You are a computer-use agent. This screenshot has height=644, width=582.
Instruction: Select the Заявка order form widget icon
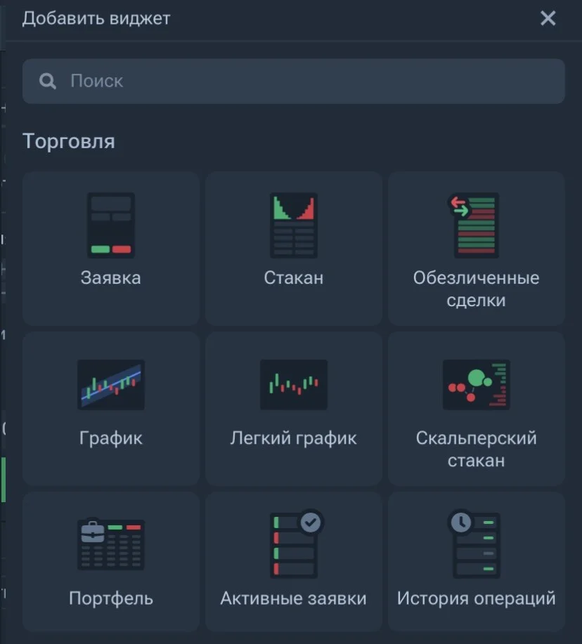click(x=111, y=225)
